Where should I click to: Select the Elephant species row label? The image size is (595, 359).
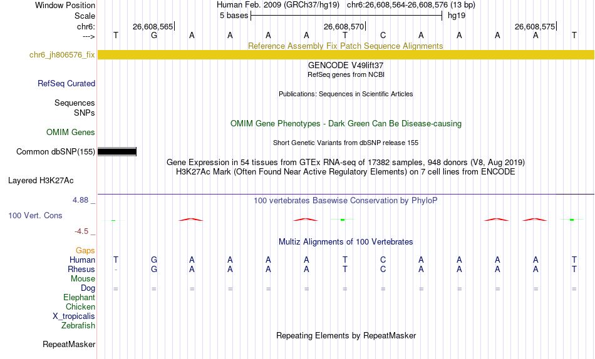pyautogui.click(x=80, y=298)
